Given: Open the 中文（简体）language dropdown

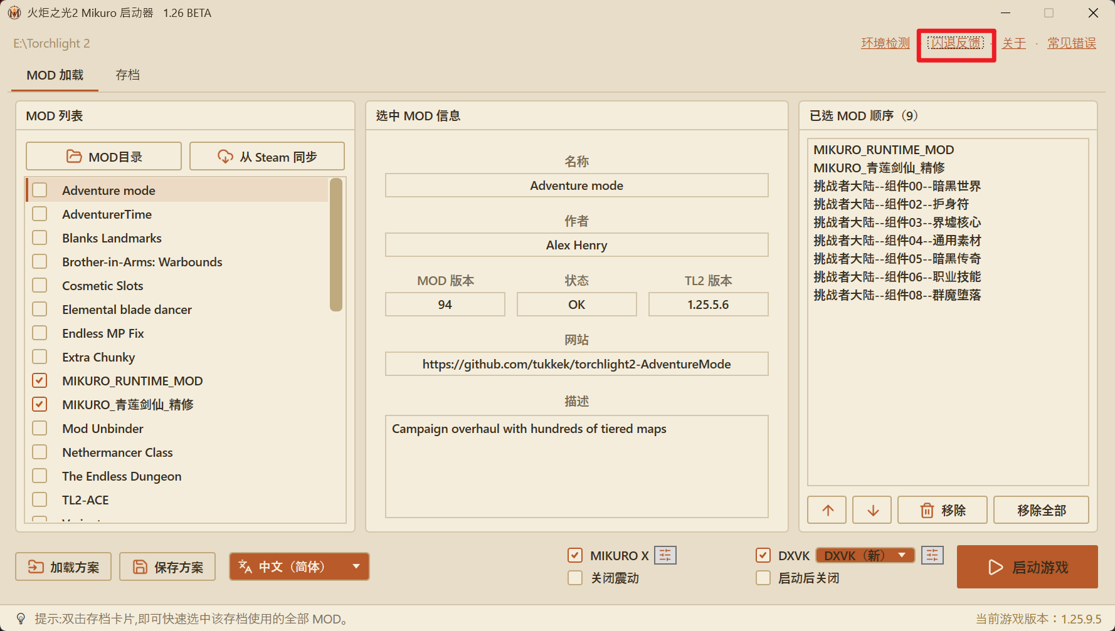Looking at the screenshot, I should [299, 566].
